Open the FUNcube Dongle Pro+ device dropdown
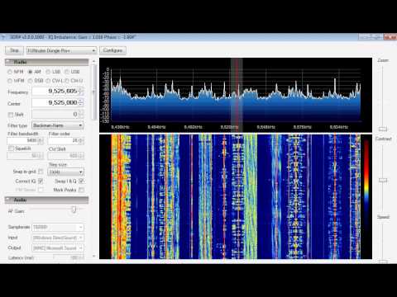 [61, 50]
